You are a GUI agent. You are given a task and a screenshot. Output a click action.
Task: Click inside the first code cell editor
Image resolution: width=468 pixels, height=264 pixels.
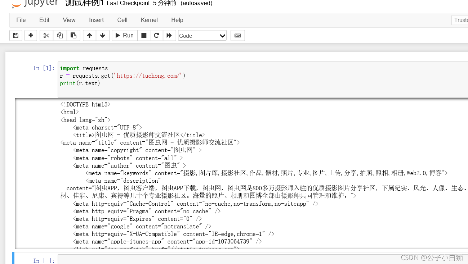263,79
